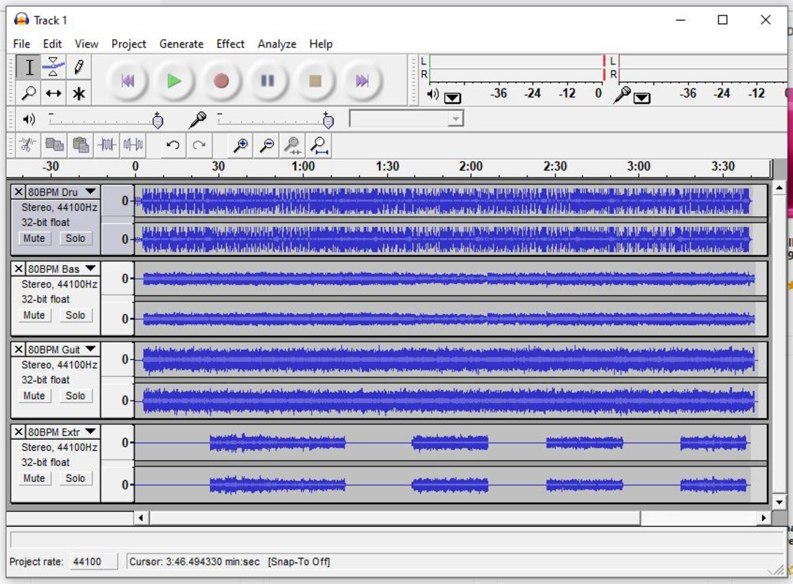Click Skip to End button
793x584 pixels.
tap(362, 80)
